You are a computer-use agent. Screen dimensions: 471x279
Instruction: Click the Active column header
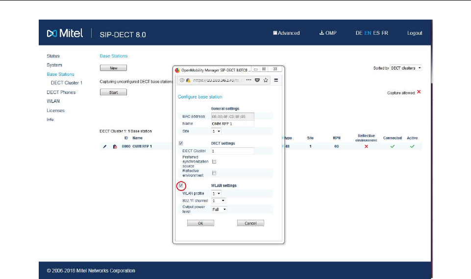pyautogui.click(x=412, y=138)
